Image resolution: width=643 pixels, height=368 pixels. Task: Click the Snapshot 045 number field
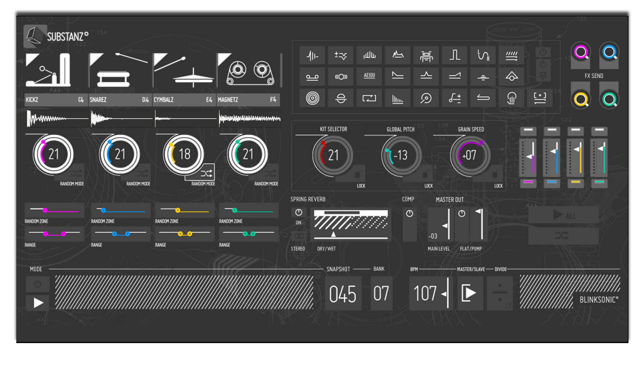click(x=343, y=294)
